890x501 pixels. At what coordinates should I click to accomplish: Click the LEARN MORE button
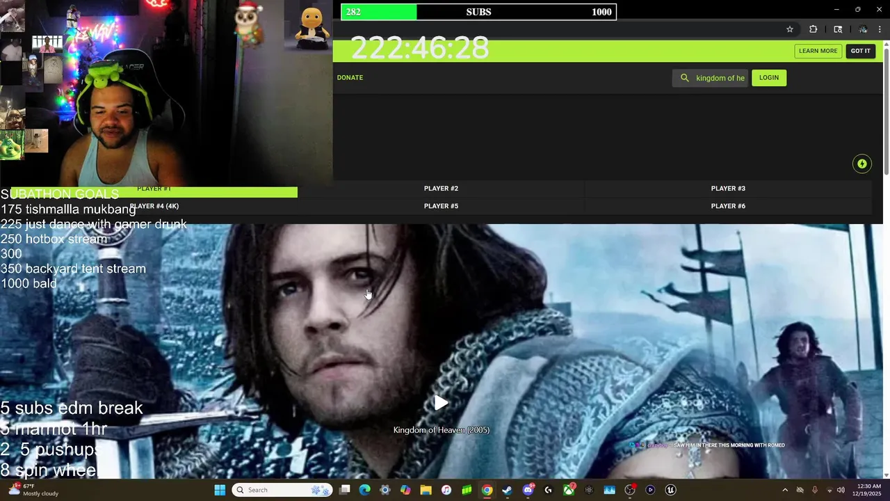(x=818, y=51)
